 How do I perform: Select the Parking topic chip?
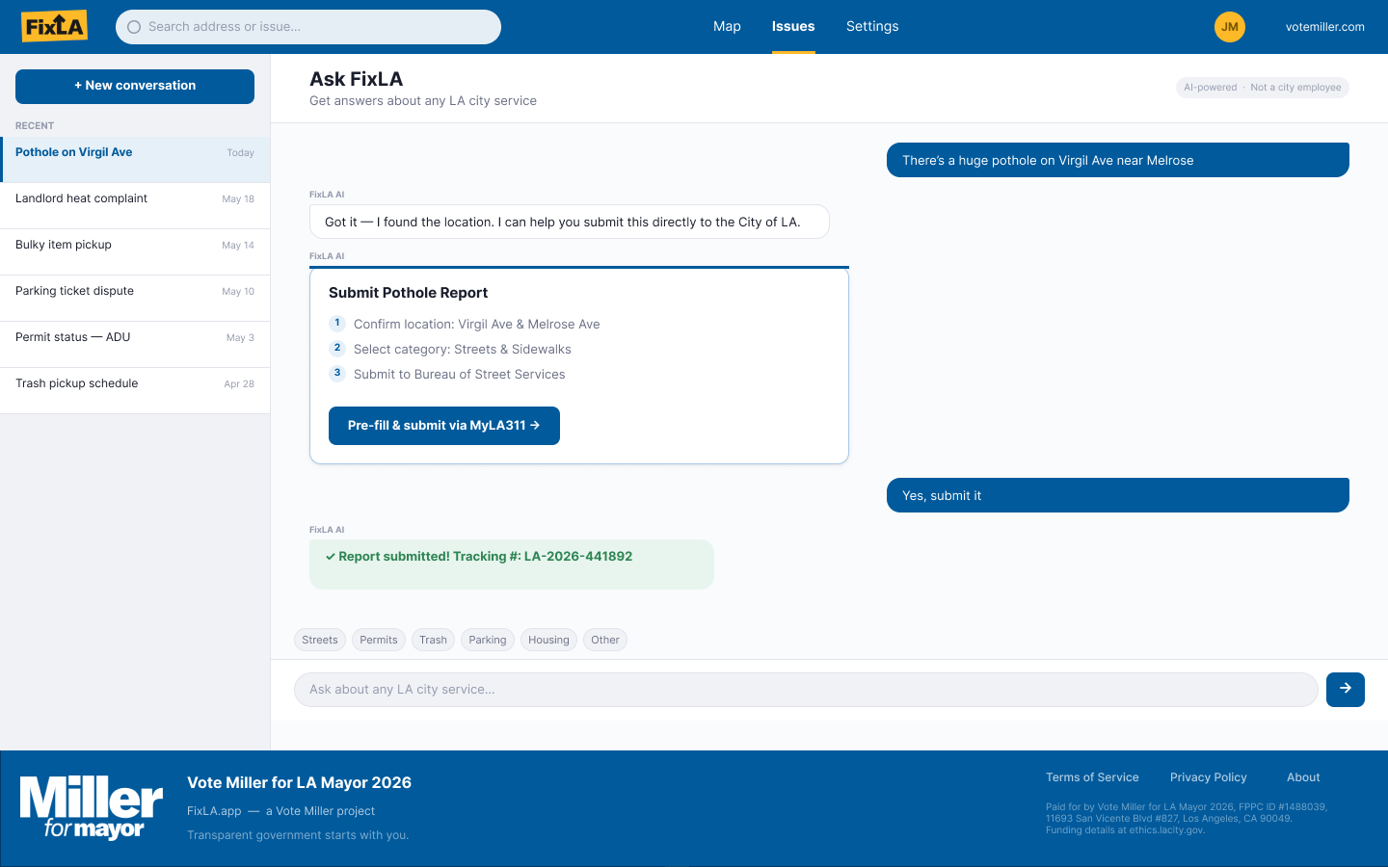pyautogui.click(x=488, y=640)
